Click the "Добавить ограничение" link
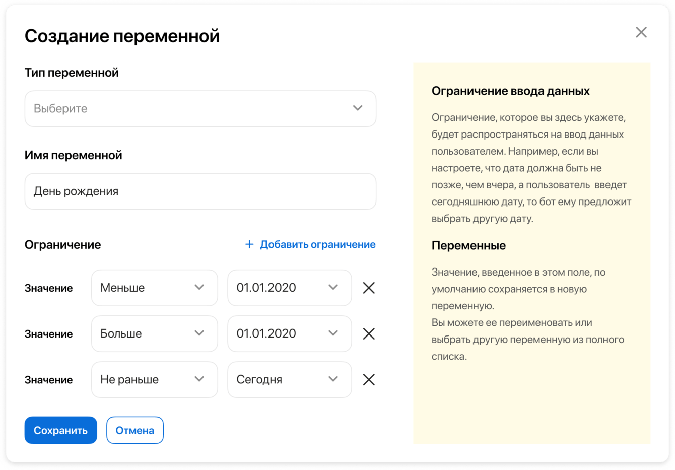Viewport: 675px width, 470px height. (317, 245)
